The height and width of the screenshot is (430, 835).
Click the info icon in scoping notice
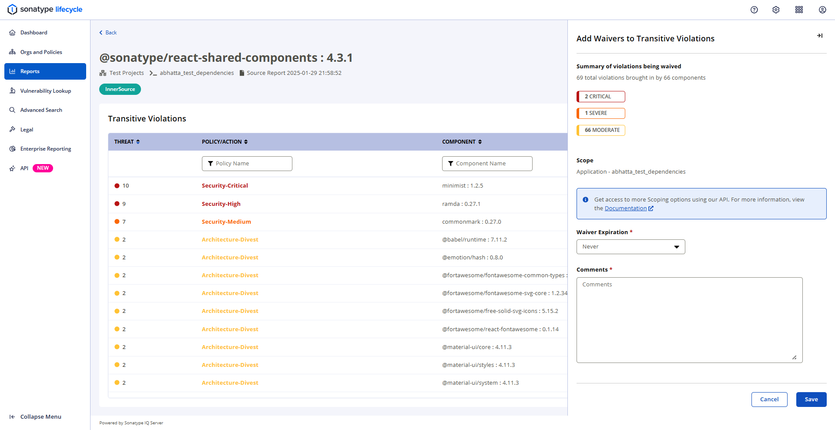click(x=585, y=199)
